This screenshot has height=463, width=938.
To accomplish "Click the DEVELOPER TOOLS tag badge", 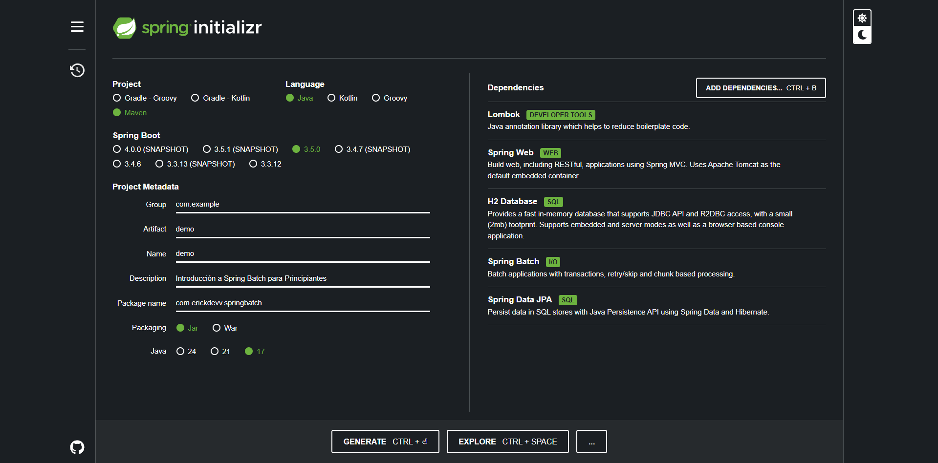I will point(561,115).
